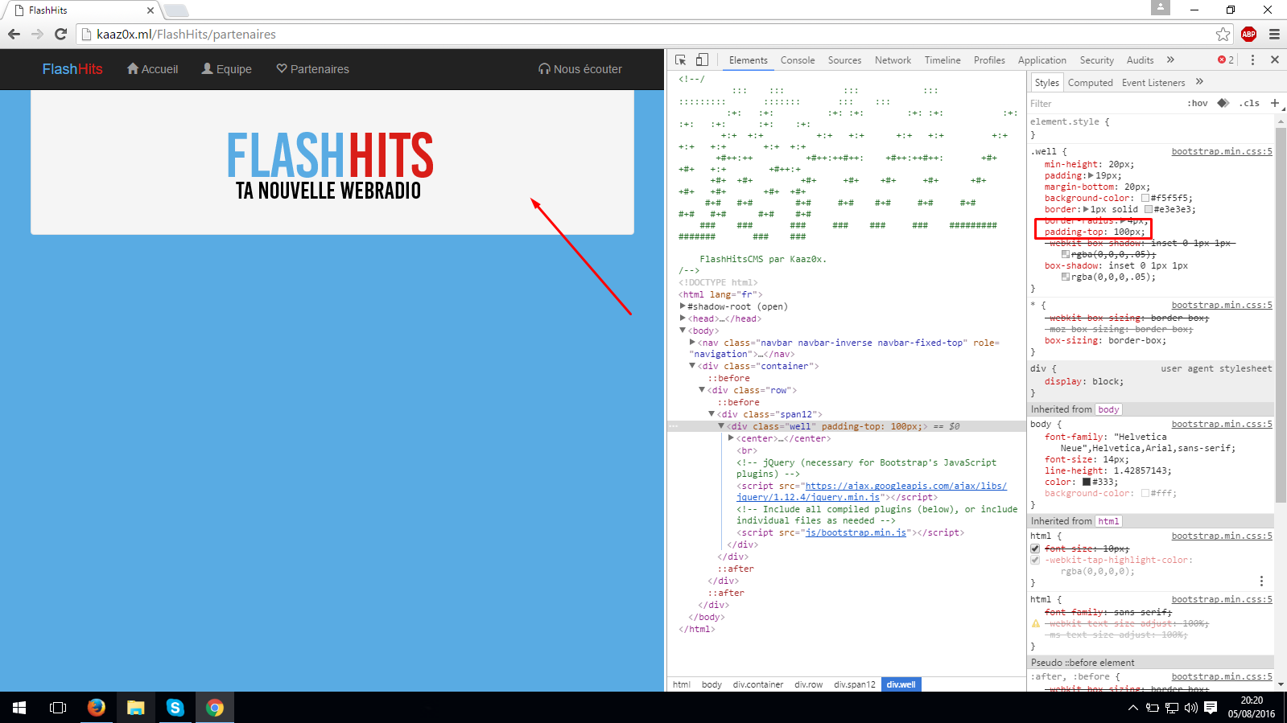
Task: Show more Styles sidebar tabs chevron
Action: 1199,81
